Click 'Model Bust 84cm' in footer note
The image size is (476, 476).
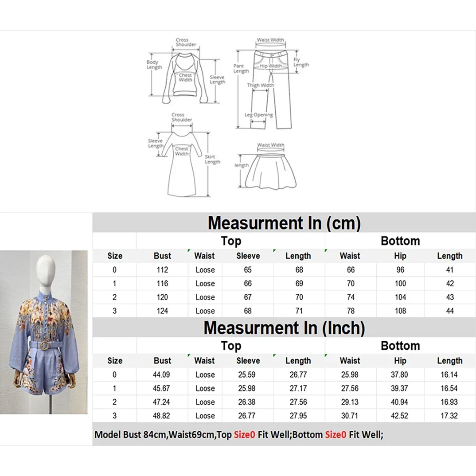tap(131, 434)
